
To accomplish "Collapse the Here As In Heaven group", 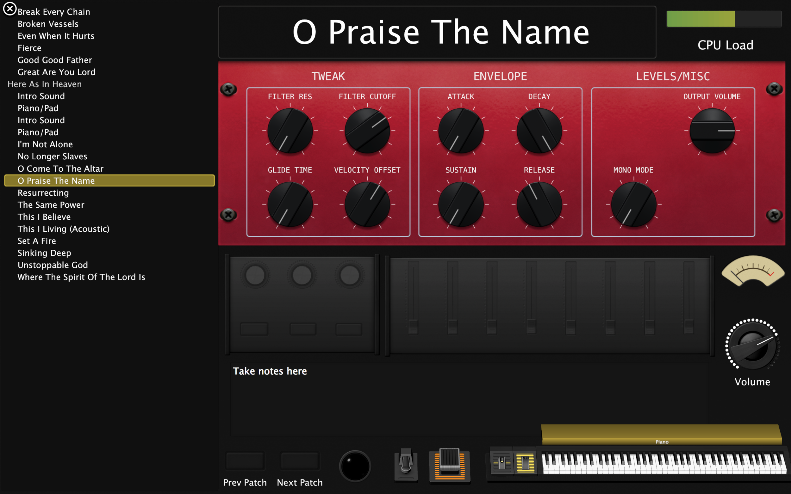I will click(45, 84).
